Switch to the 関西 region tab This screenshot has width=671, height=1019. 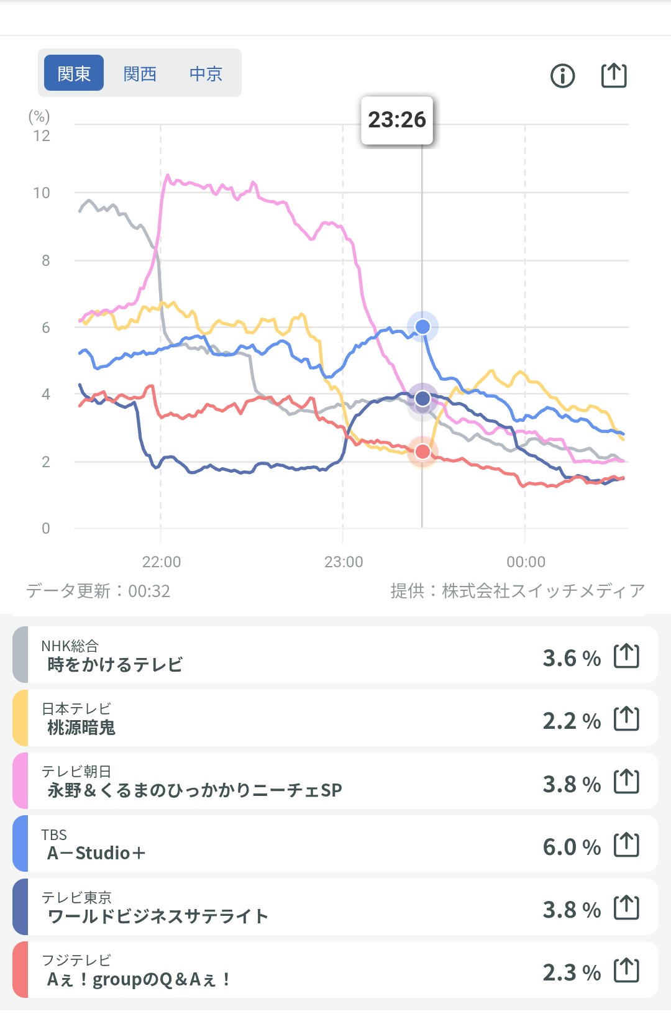coord(140,73)
